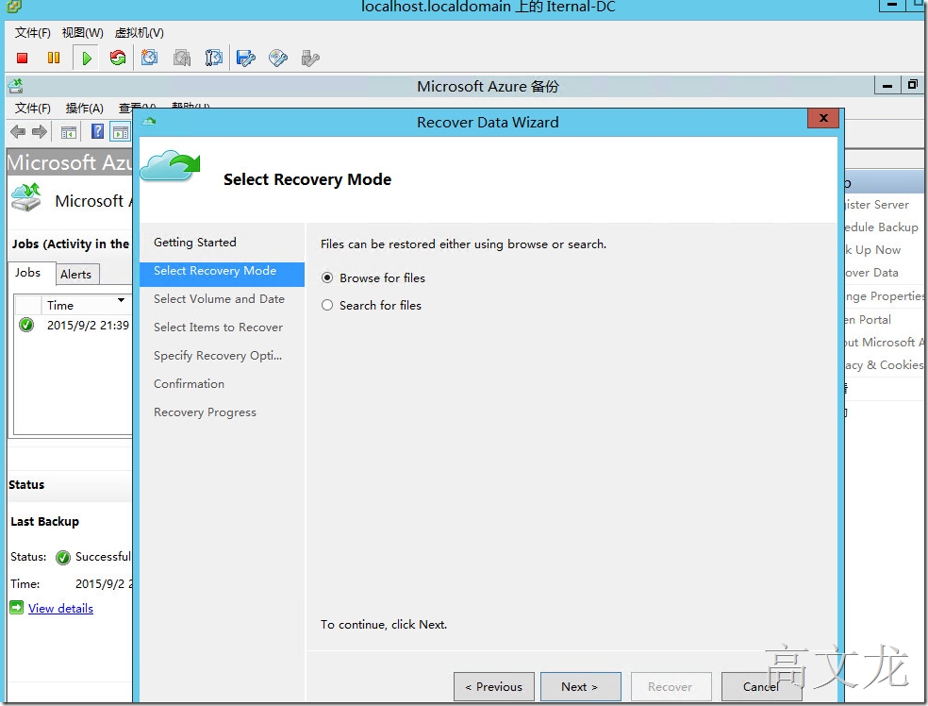This screenshot has height=706, width=928.
Task: Click Schedule Backup in the Actions pane
Action: coord(881,227)
